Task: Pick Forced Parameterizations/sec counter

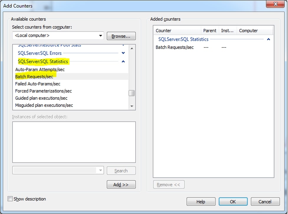Action: tap(43, 91)
